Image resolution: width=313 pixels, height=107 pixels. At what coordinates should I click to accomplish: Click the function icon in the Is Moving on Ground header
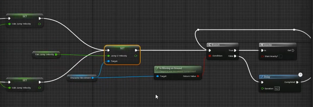[x=157, y=68]
